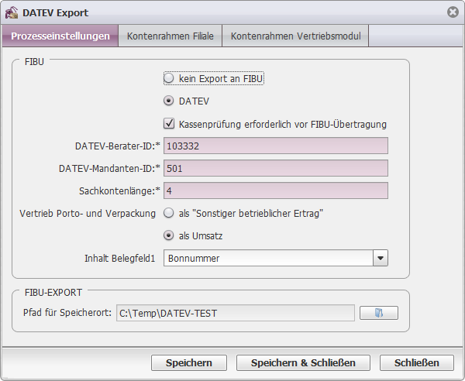This screenshot has width=465, height=381.
Task: Click the 'Vertrieb Porto- und Verpackung' label
Action: pos(88,213)
